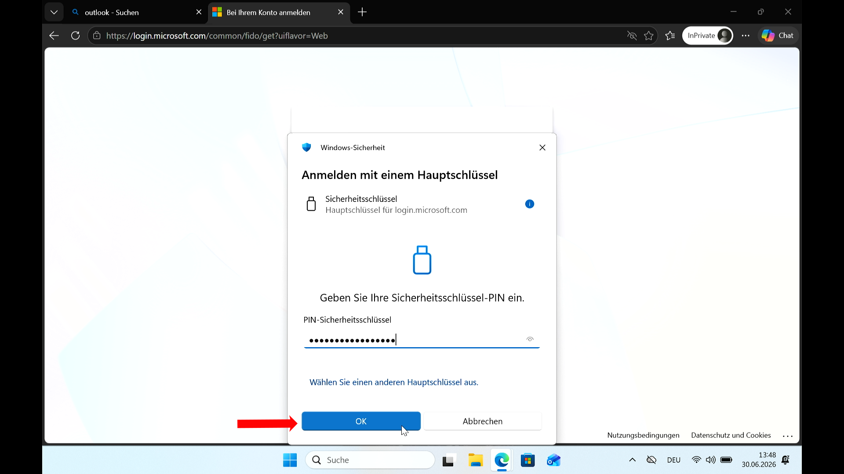Viewport: 844px width, 474px height.
Task: Close the 'Bei Ihrem Konto anmelden' tab
Action: [x=341, y=12]
